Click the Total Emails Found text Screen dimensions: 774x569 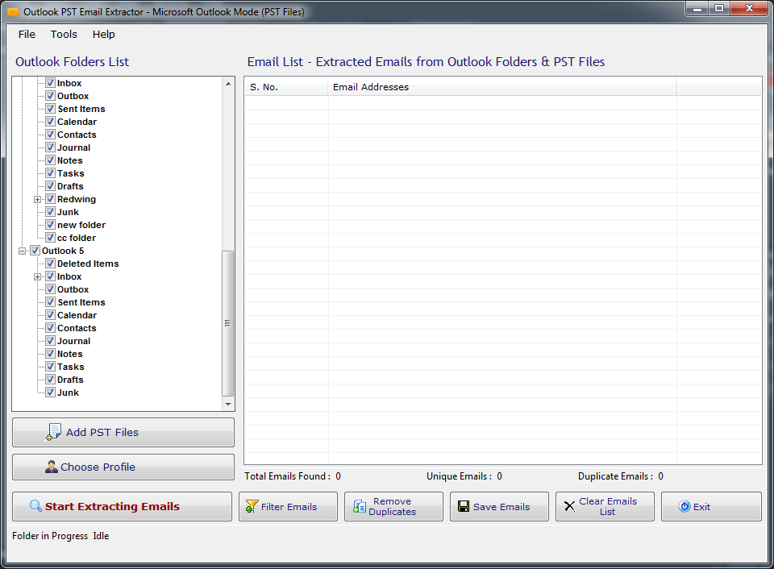pyautogui.click(x=293, y=476)
